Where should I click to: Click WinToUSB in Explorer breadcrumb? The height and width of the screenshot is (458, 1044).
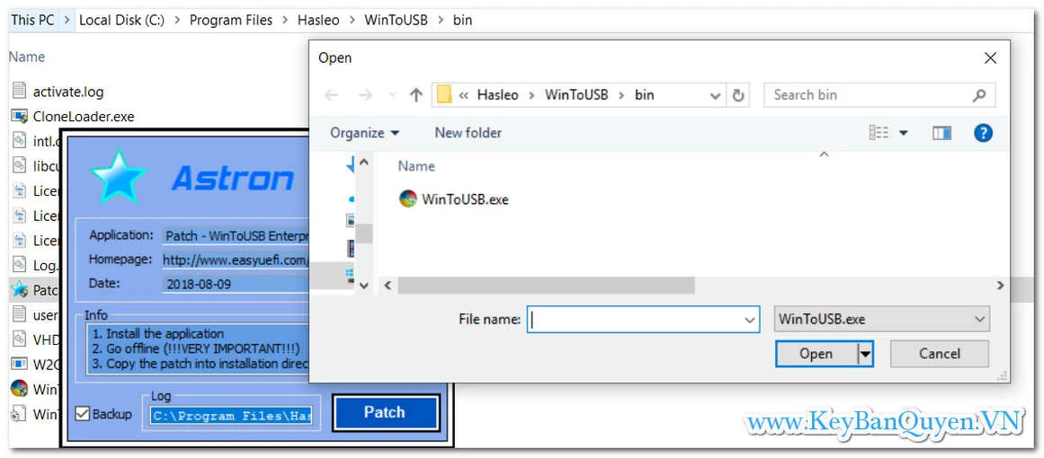397,20
